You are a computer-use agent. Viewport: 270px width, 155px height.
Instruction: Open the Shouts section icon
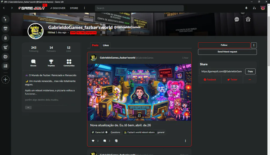33,63
